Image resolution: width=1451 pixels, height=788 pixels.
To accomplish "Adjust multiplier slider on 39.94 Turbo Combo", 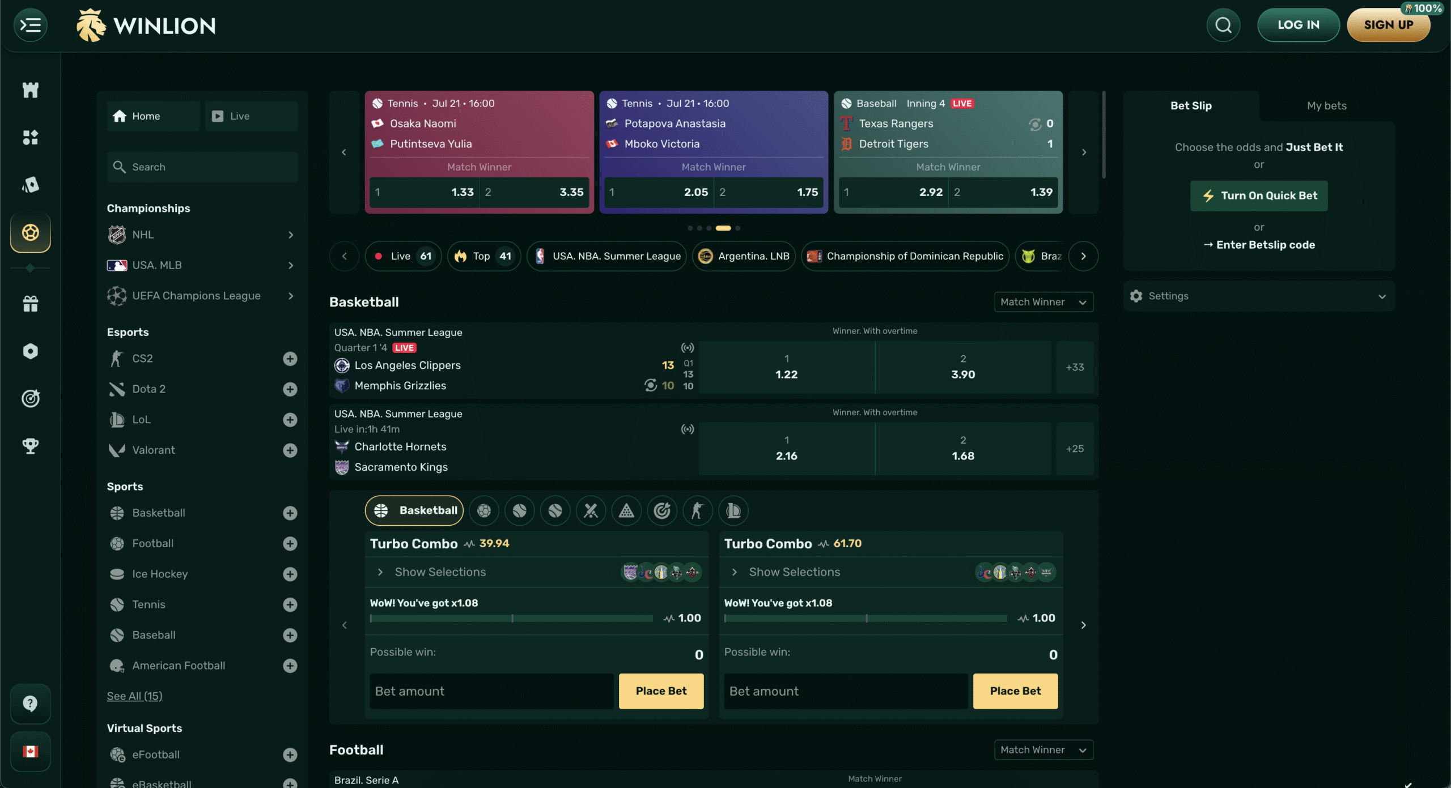I will [511, 619].
